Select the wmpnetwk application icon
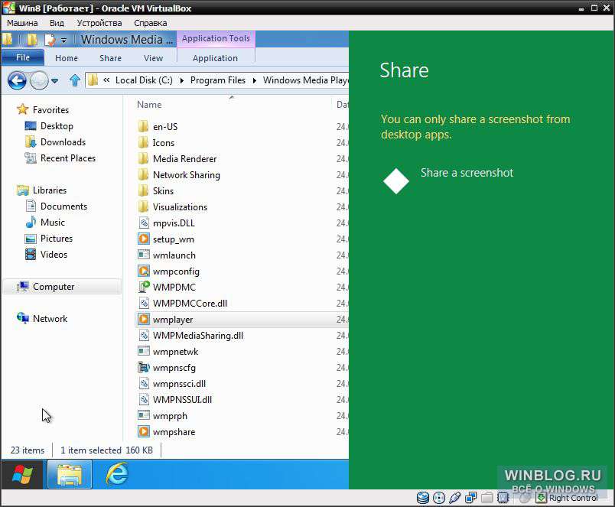This screenshot has width=615, height=507. click(x=144, y=351)
